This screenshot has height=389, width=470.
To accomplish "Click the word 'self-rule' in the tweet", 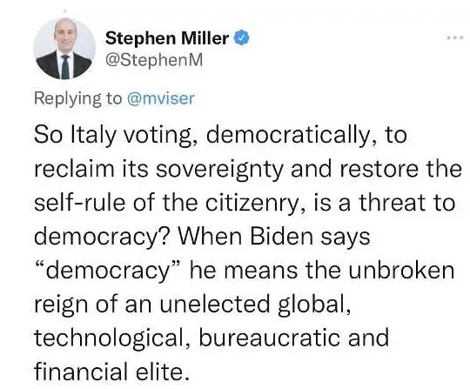I will coord(80,203).
